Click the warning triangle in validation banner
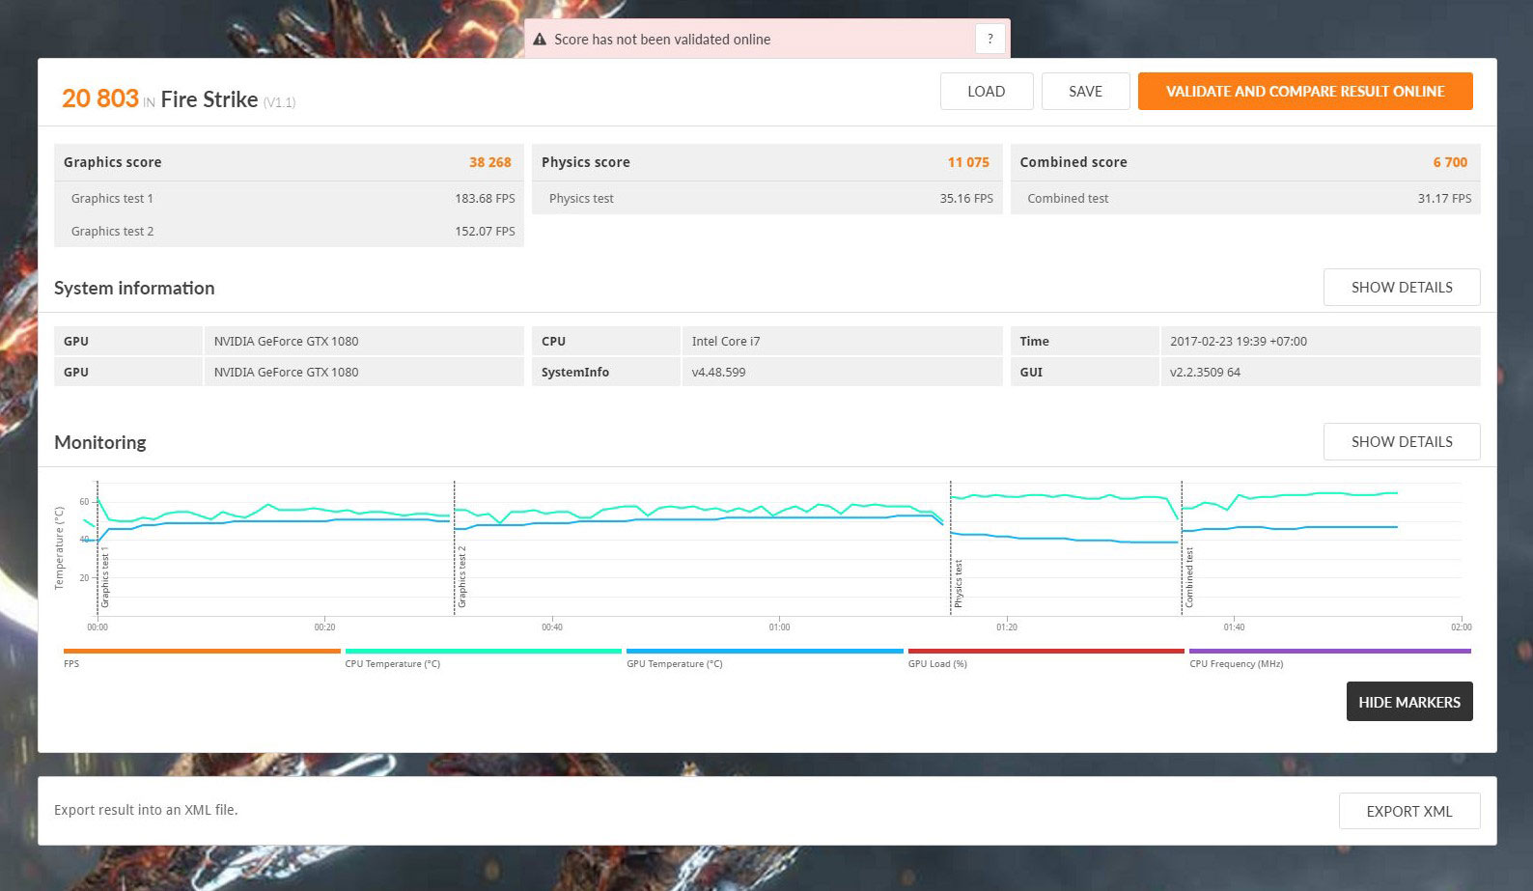The image size is (1533, 891). [x=540, y=40]
